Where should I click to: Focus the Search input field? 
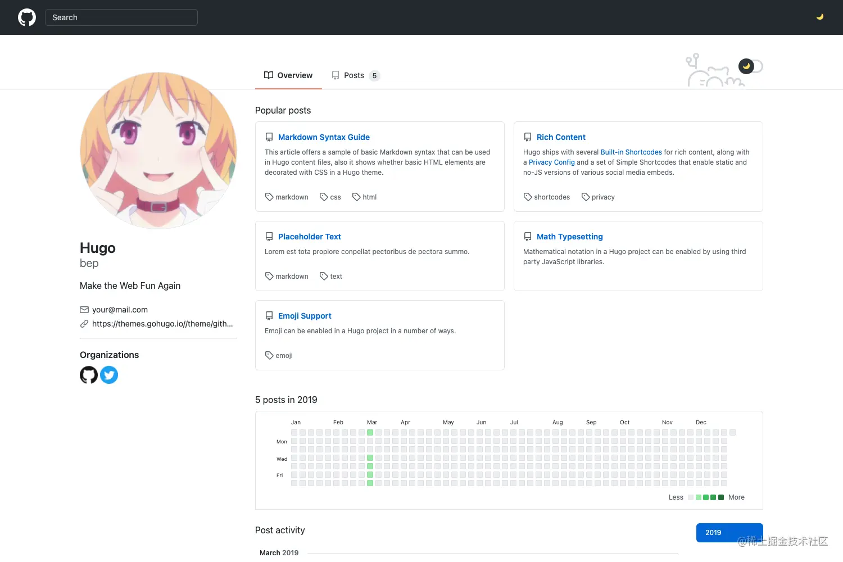pos(121,17)
